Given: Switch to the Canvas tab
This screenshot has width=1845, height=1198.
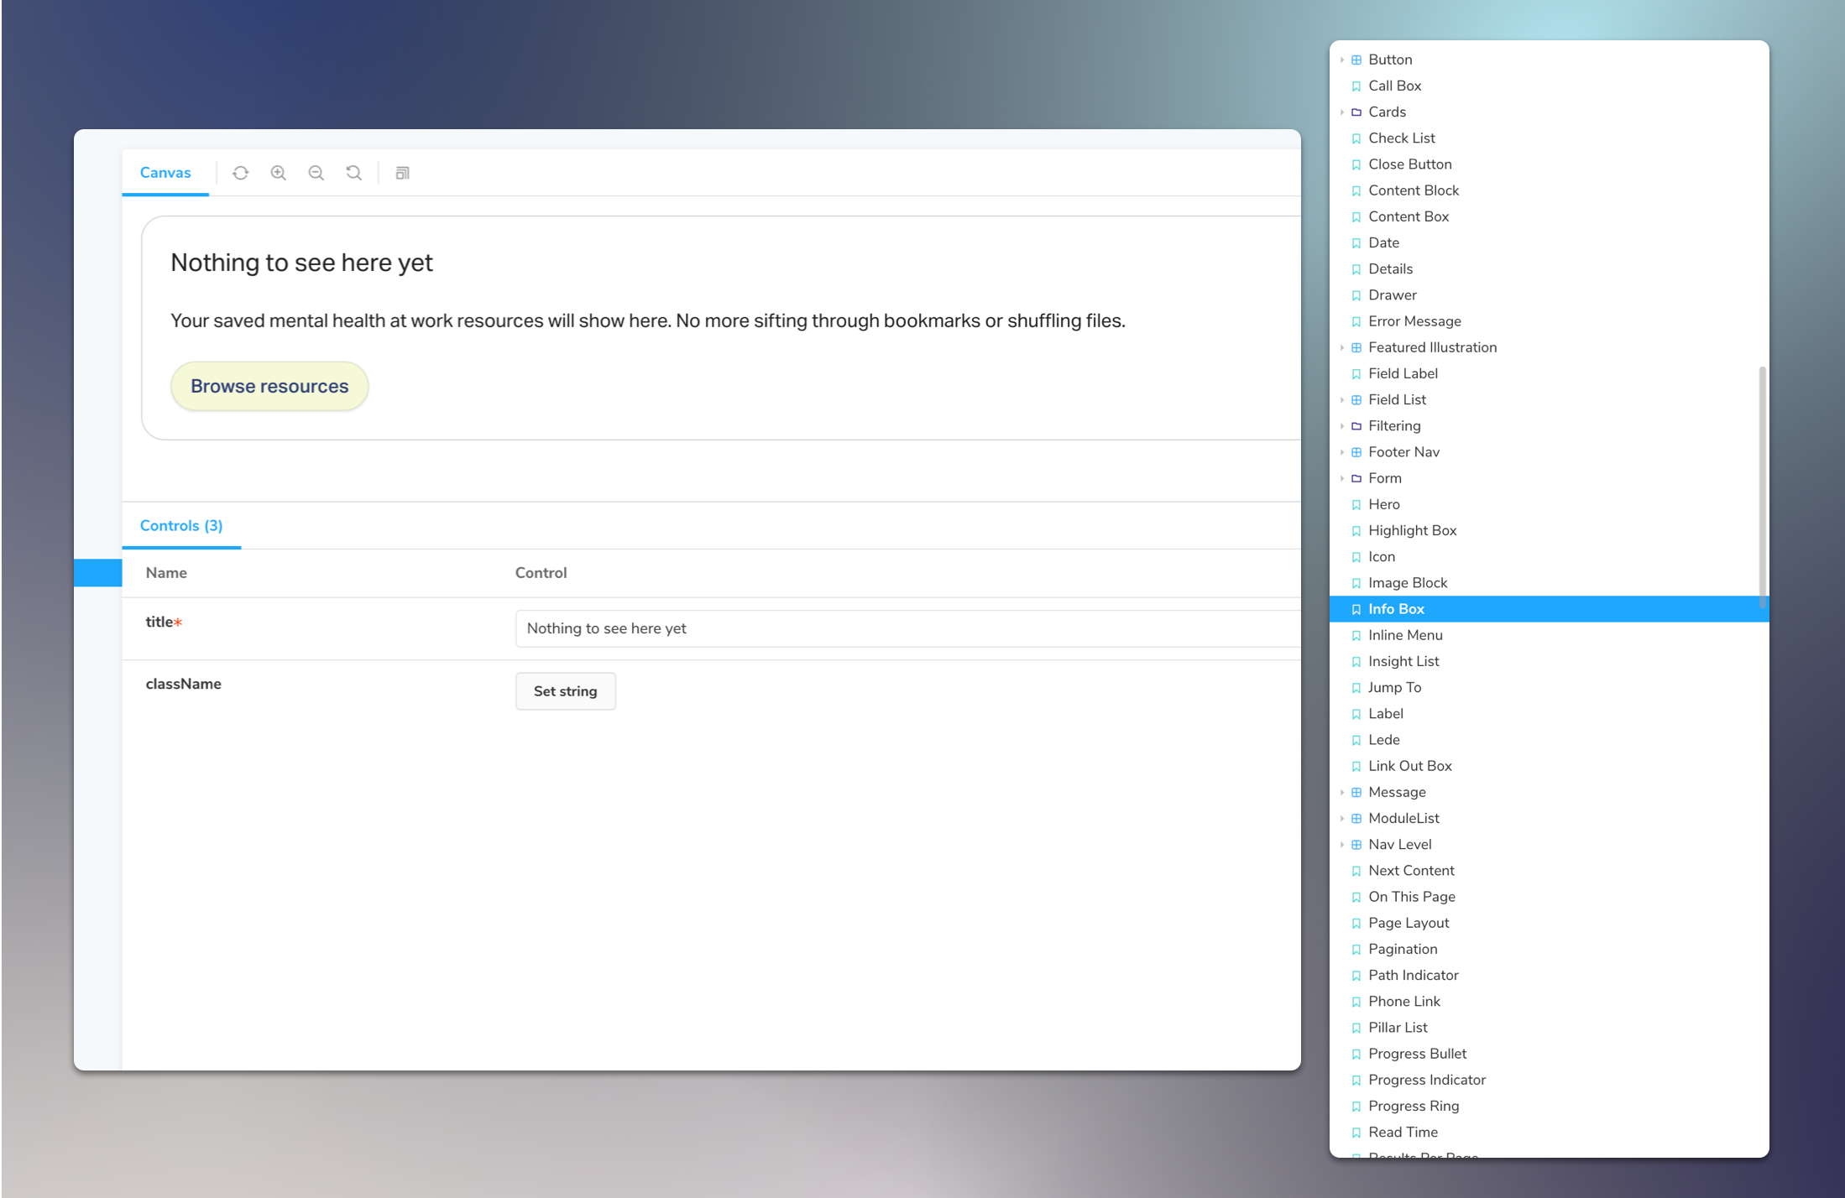Looking at the screenshot, I should pos(165,173).
